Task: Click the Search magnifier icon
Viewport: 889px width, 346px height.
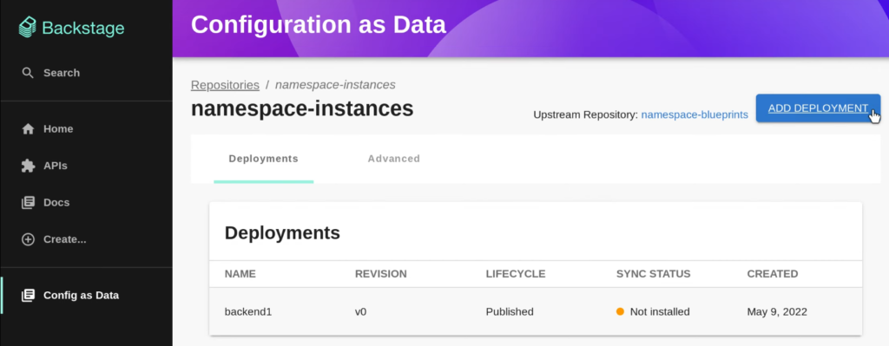Action: 28,73
